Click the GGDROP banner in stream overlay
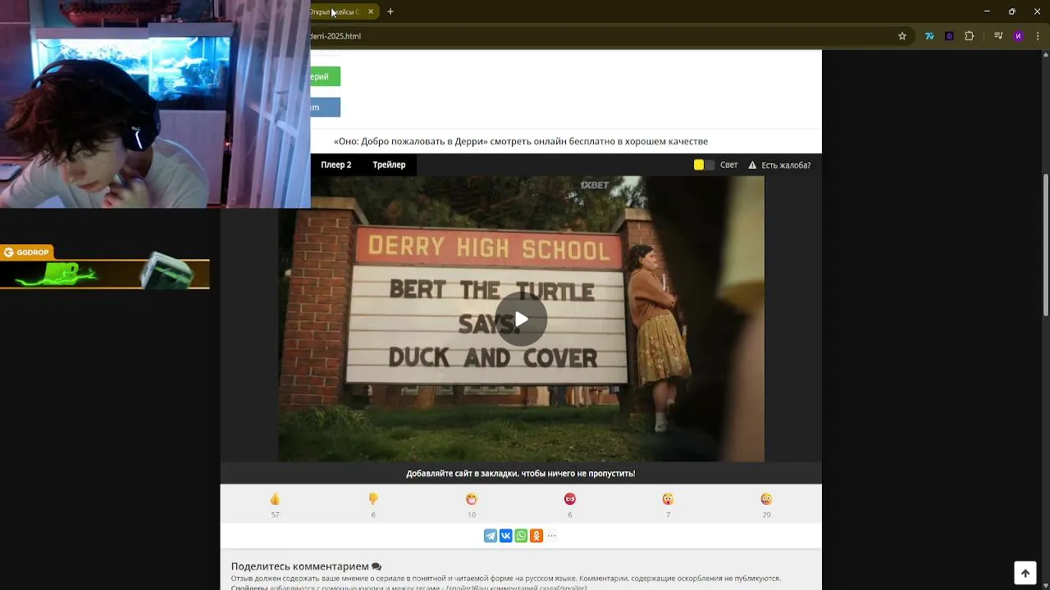 pyautogui.click(x=105, y=268)
